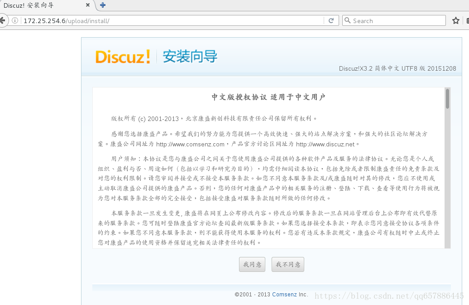Click the paragraph beginning 本服务条款一旦发生变更
Image resolution: width=469 pixels, height=305 pixels.
click(268, 228)
